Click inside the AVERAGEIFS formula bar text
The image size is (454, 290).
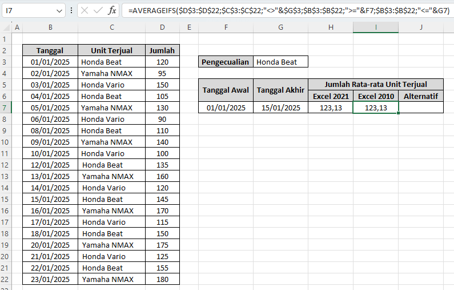tap(286, 10)
